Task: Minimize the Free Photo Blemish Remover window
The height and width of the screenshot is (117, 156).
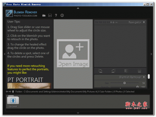Action: 145,4
